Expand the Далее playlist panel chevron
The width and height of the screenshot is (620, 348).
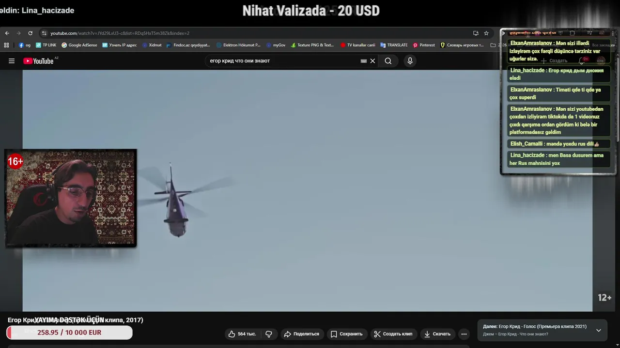coord(599,330)
